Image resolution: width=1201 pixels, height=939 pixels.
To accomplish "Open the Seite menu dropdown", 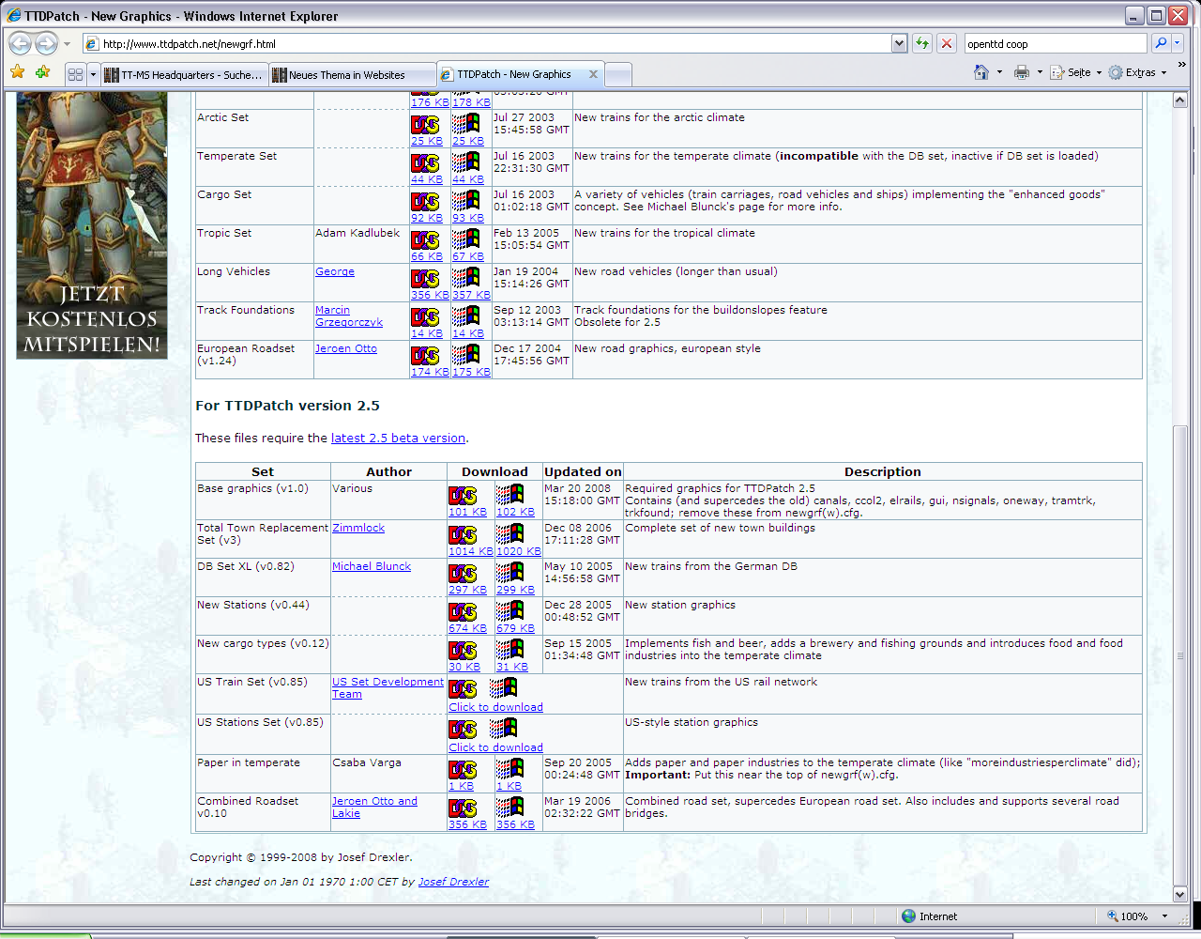I will tap(1075, 72).
